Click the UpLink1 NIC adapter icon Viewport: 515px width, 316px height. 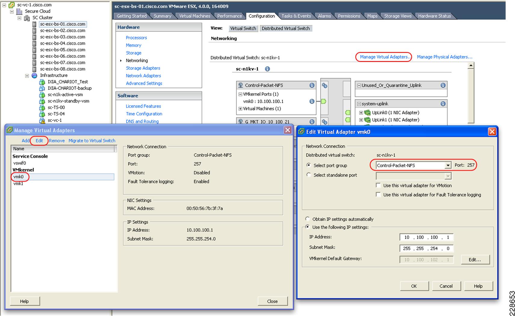coord(367,120)
